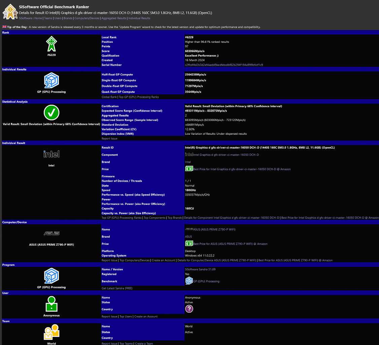Open Details for Computer/Device ASUS link
Image resolution: width=379 pixels, height=345 pixels.
click(217, 260)
